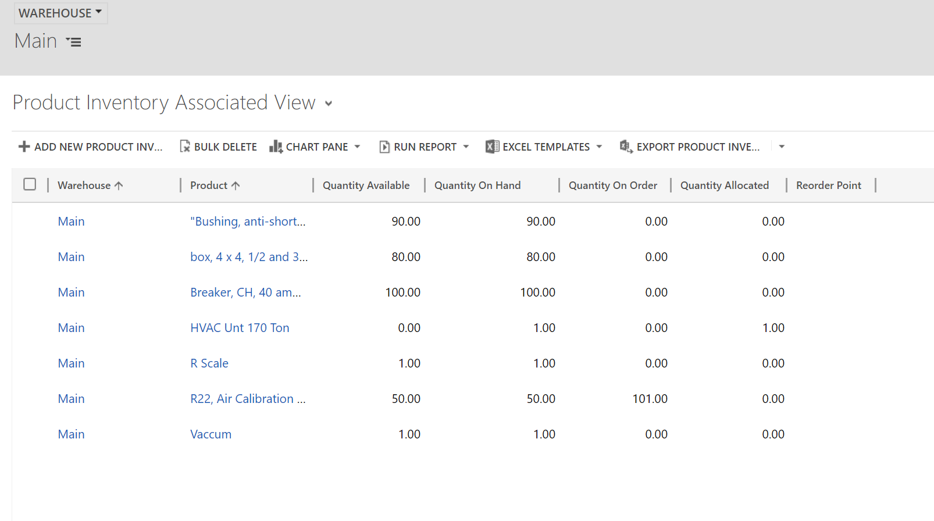Open the Chart Pane dropdown arrow
The width and height of the screenshot is (934, 521).
click(x=357, y=147)
